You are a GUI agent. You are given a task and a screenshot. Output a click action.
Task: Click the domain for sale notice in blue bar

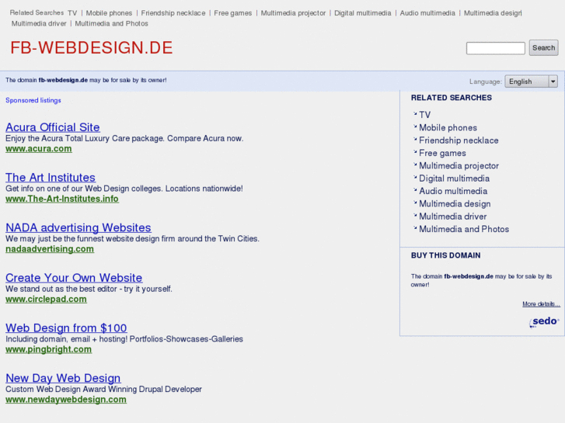tap(85, 80)
